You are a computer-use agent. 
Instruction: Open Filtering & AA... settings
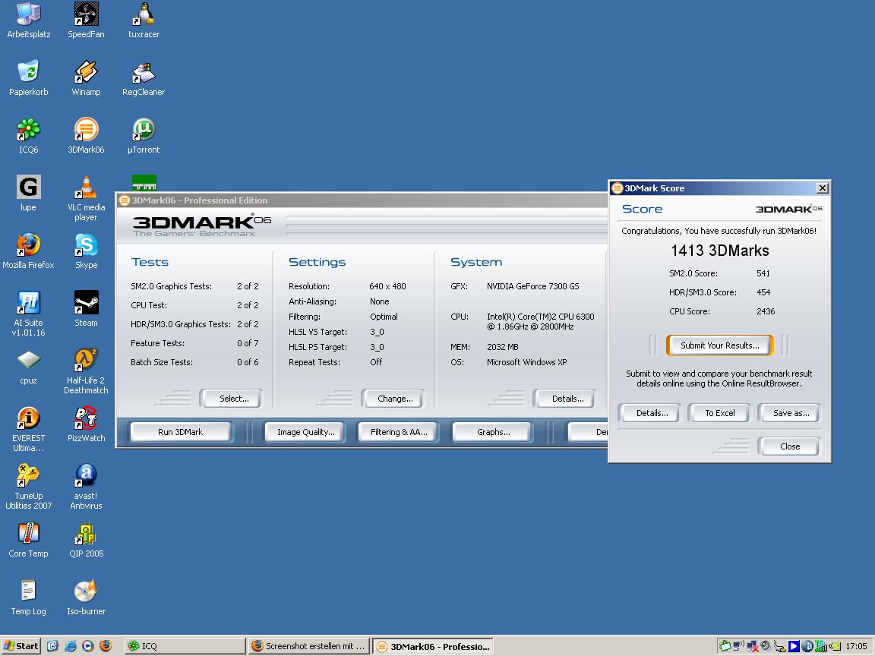click(399, 432)
